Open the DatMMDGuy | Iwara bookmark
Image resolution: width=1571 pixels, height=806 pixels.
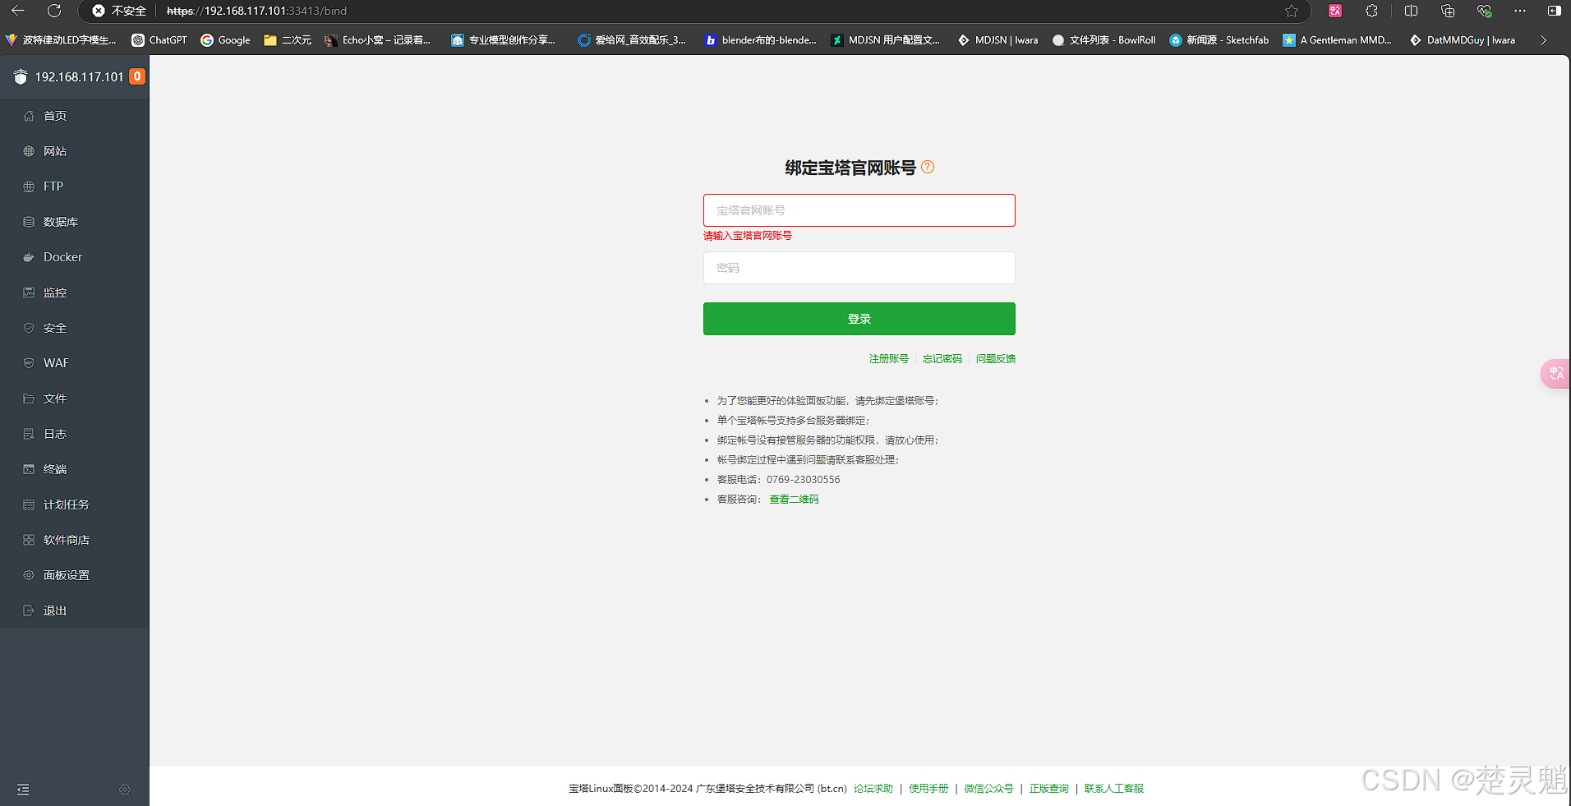pos(1463,40)
